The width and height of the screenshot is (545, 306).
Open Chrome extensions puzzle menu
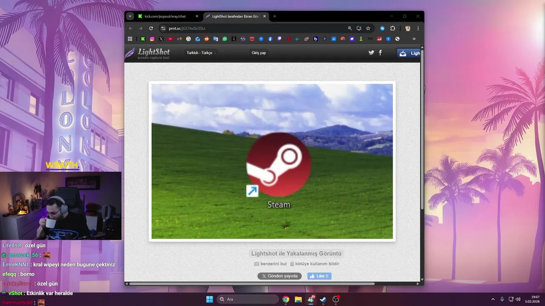[393, 28]
